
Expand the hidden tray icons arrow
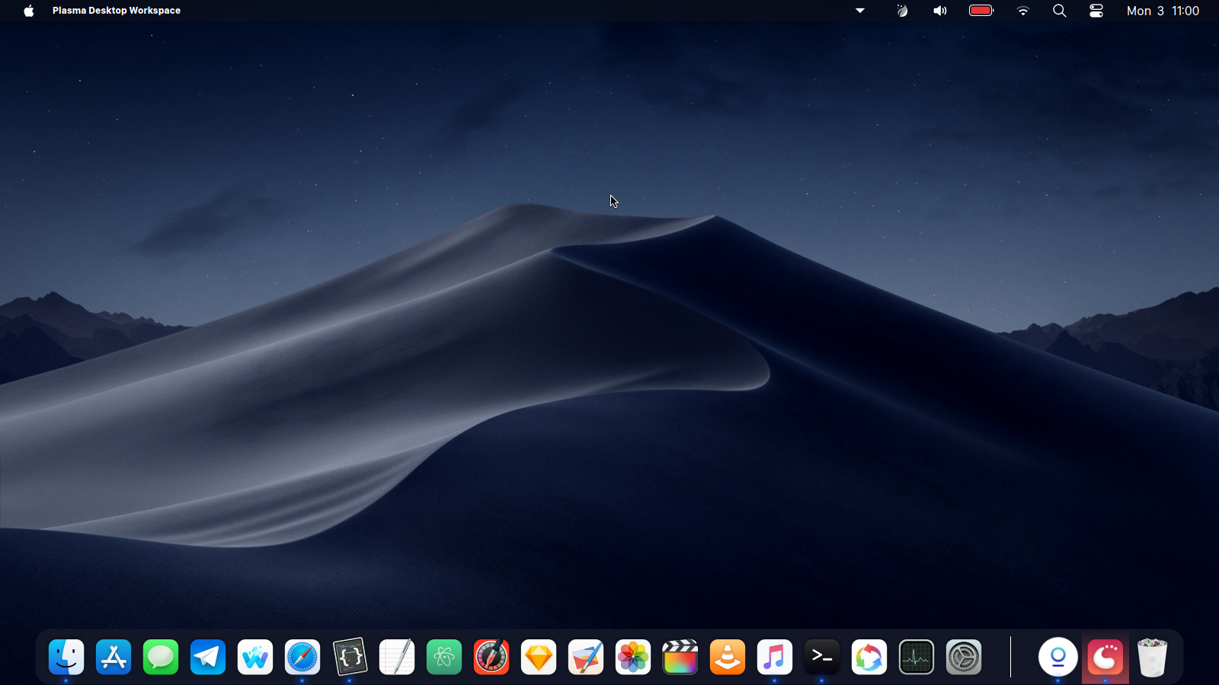pyautogui.click(x=860, y=11)
